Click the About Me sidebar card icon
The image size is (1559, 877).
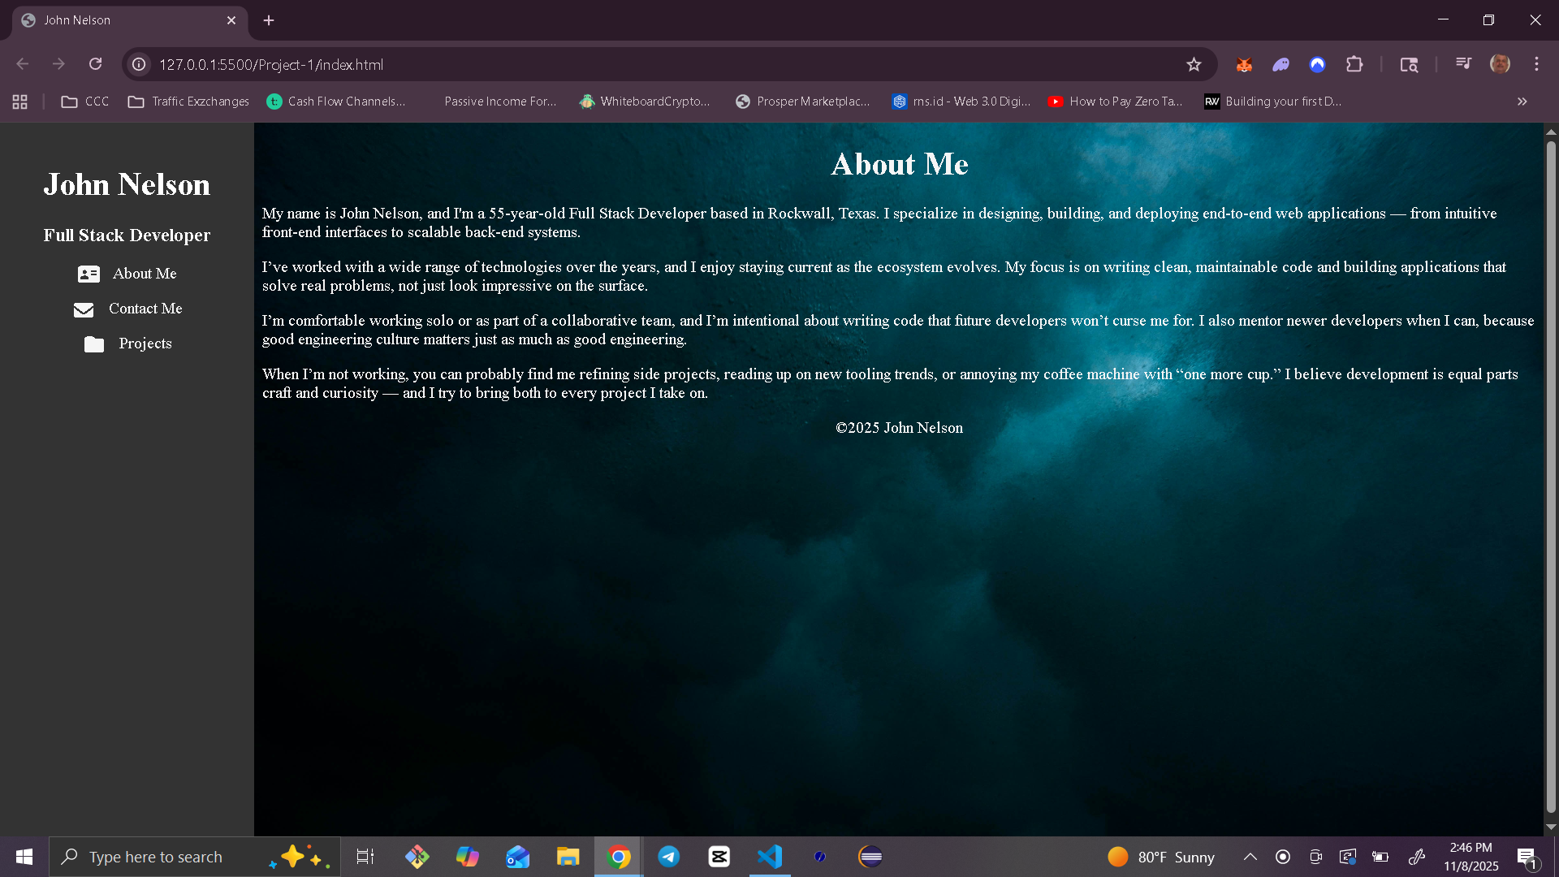[x=89, y=274]
